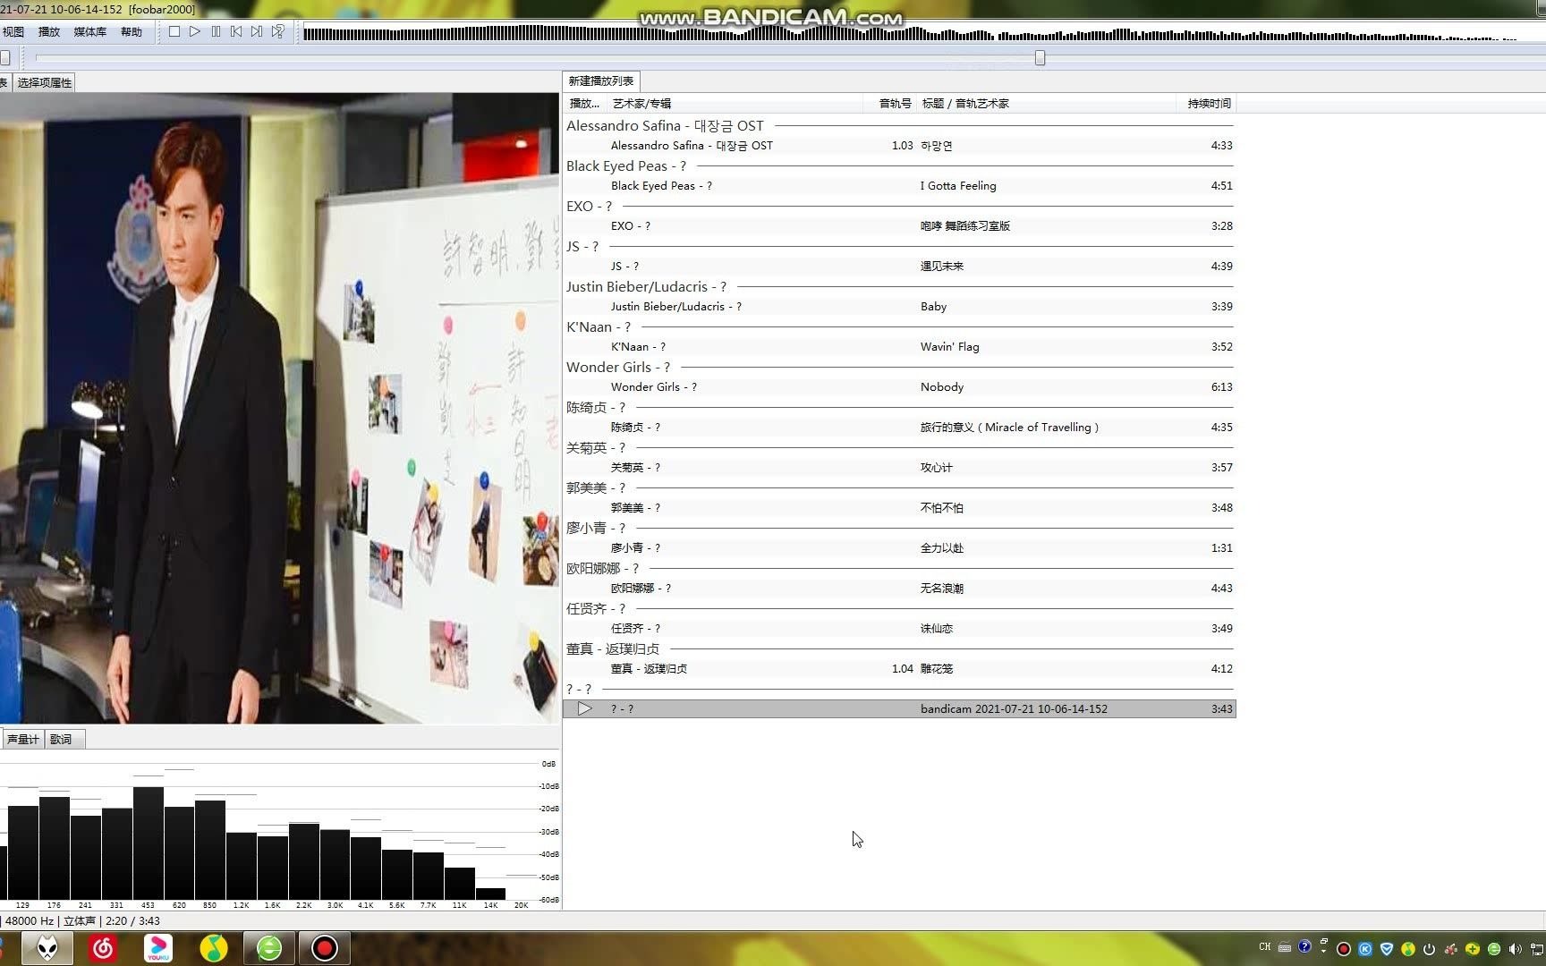Open the 媒体库 menu
1546x966 pixels.
point(89,31)
